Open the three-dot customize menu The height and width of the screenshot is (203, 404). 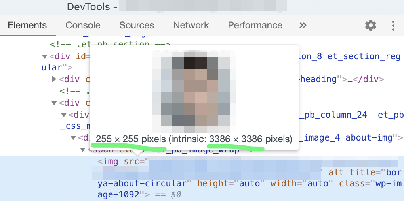tap(393, 25)
